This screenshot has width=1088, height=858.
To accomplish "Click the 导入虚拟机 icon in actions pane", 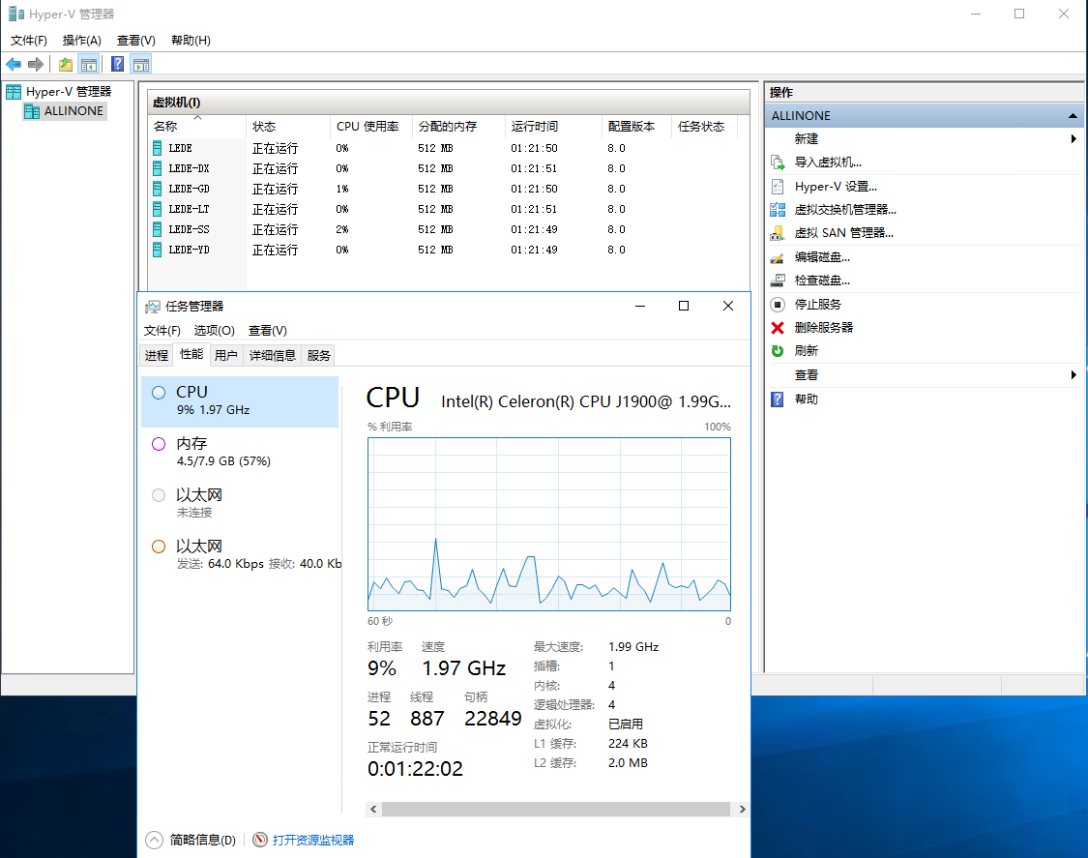I will 778,163.
